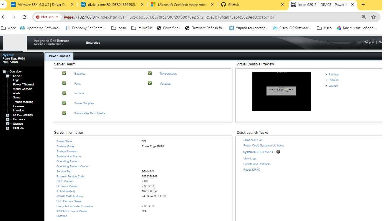Open Virtual Console in the tree
384x221 pixels.
[x=23, y=89]
